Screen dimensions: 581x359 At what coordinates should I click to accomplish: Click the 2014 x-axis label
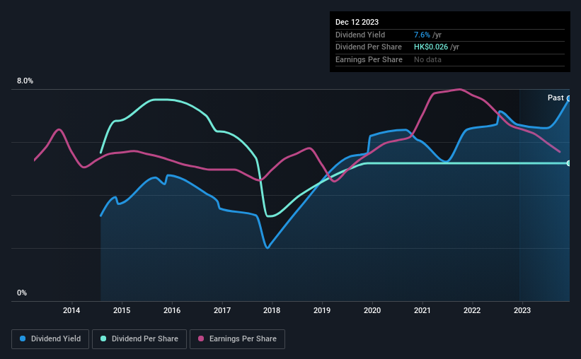click(71, 310)
